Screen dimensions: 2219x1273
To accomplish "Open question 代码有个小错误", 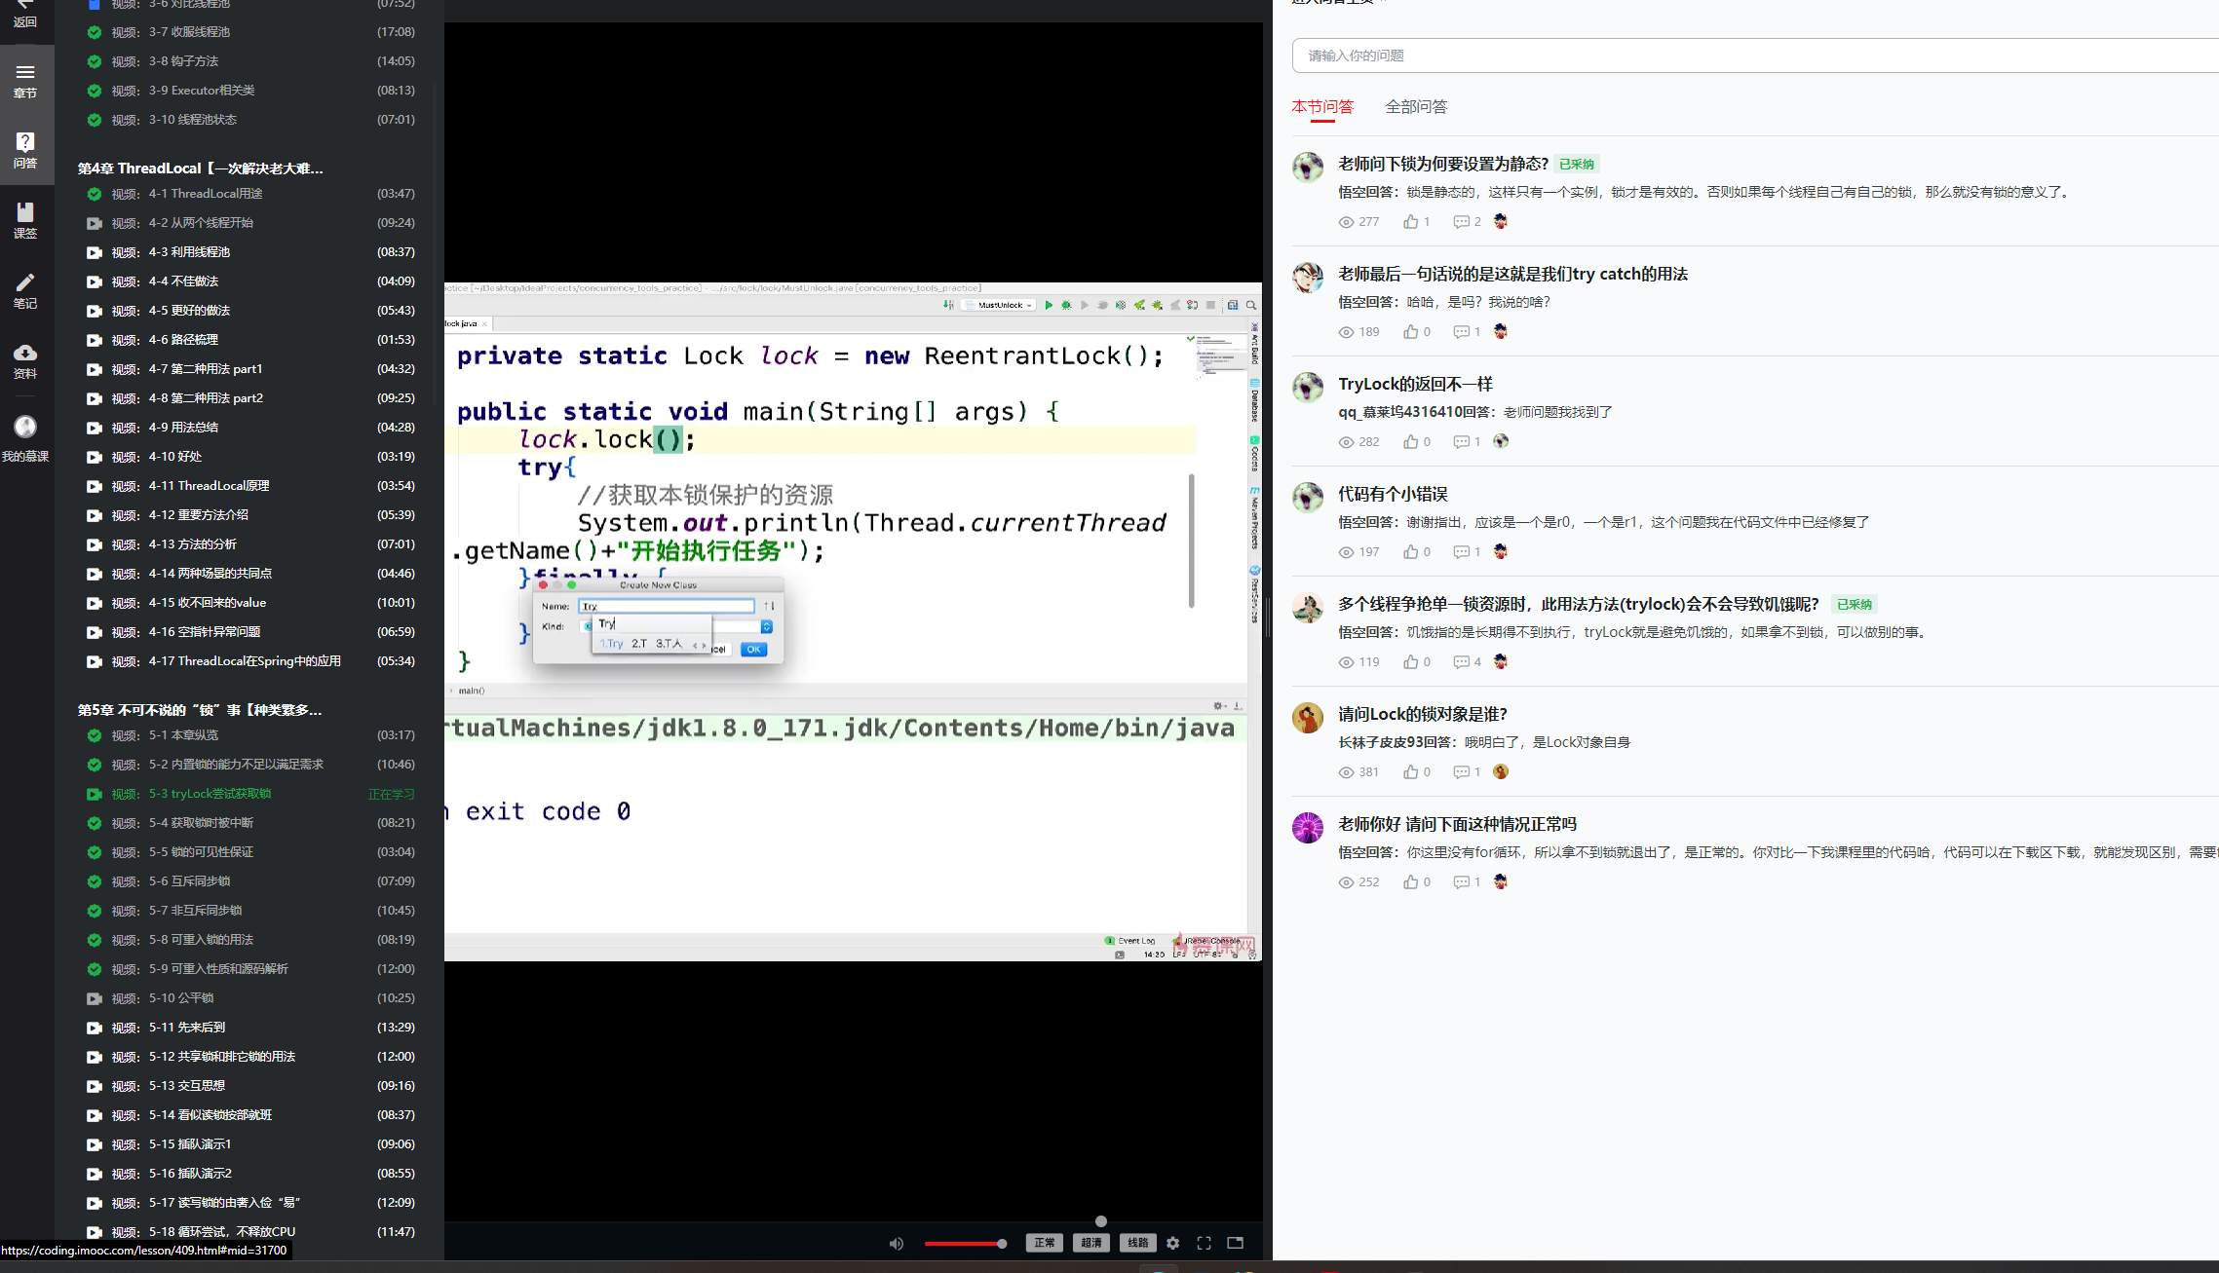I will (1393, 494).
